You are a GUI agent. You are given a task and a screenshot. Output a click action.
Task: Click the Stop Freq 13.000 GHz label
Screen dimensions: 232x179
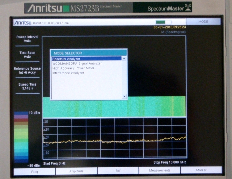(x=170, y=162)
